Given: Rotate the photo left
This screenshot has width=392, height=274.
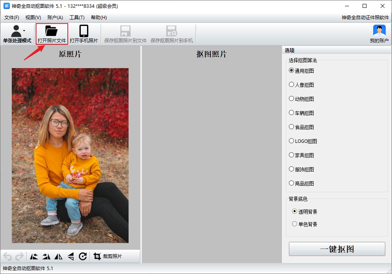Looking at the screenshot, I should coord(34,256).
